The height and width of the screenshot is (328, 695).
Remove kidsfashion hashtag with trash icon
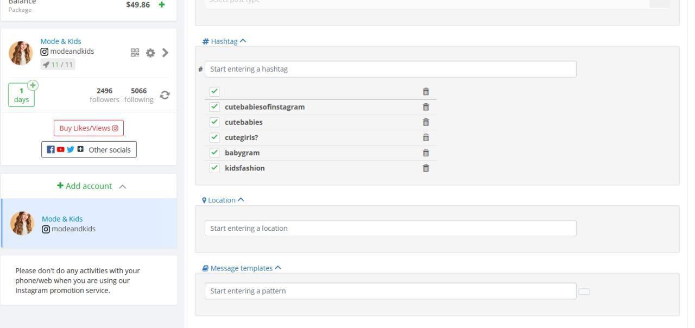pyautogui.click(x=426, y=168)
